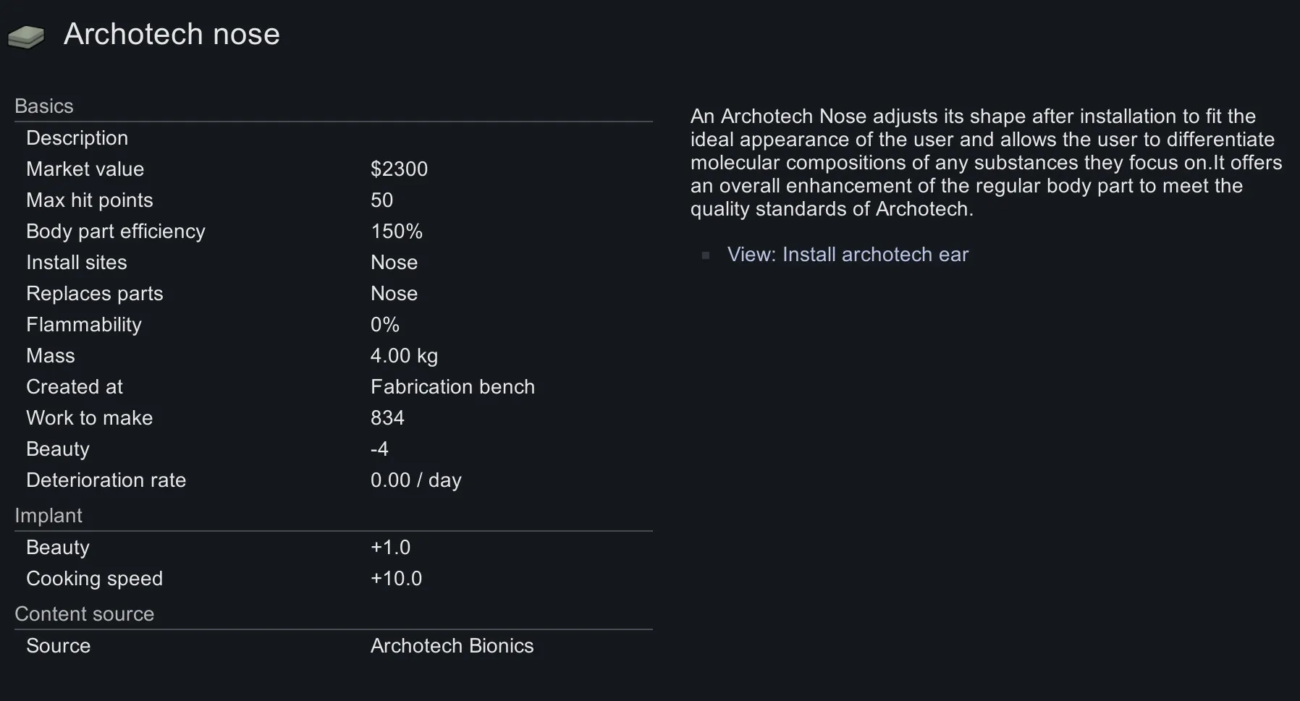The image size is (1300, 701).
Task: Click the Implant section header
Action: pyautogui.click(x=48, y=516)
